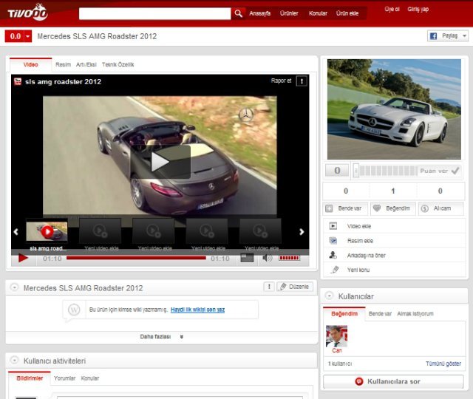The image size is (473, 399).
Task: Click the Video ekle icon
Action: pyautogui.click(x=333, y=226)
